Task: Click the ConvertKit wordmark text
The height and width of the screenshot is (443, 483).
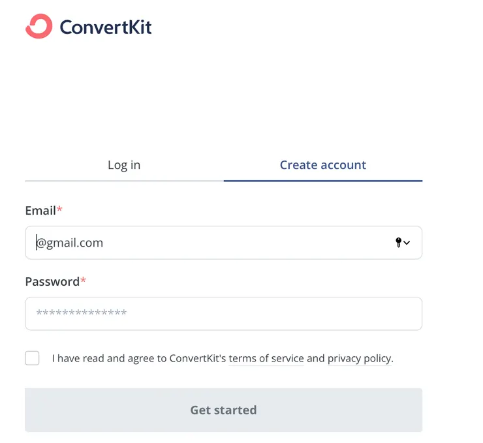Action: coord(106,27)
